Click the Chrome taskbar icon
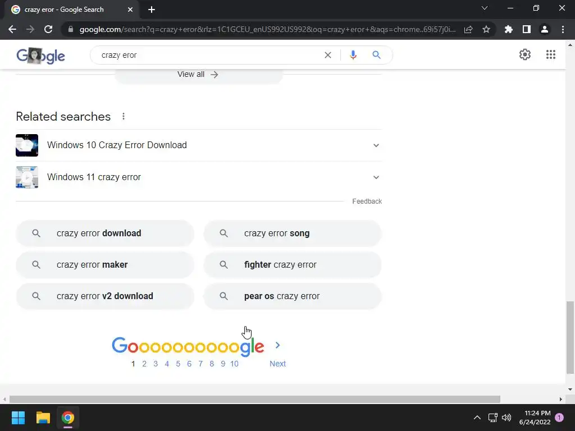Image resolution: width=575 pixels, height=431 pixels. [68, 418]
